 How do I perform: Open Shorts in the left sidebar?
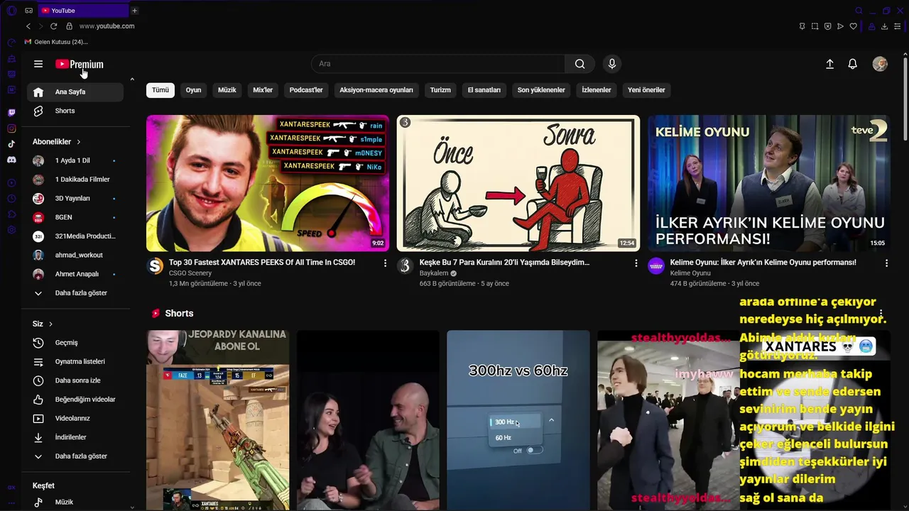coord(75,111)
